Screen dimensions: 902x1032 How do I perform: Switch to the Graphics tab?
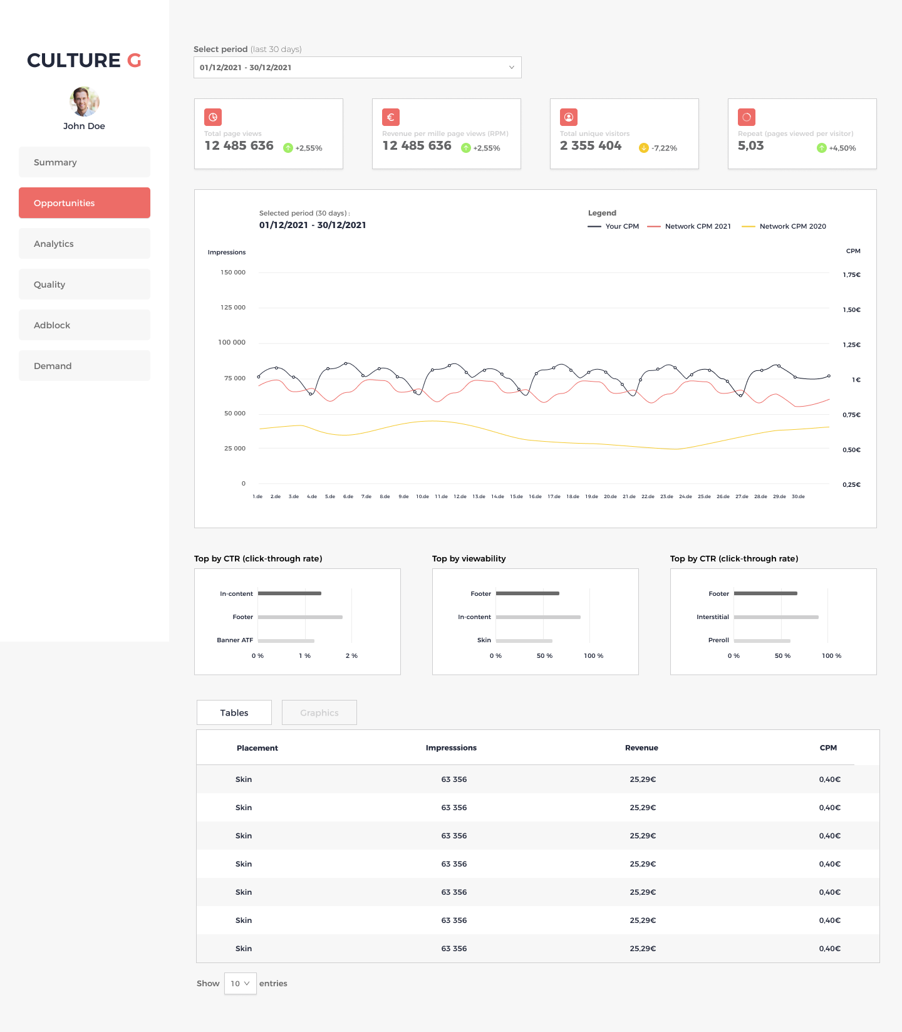[x=319, y=712]
